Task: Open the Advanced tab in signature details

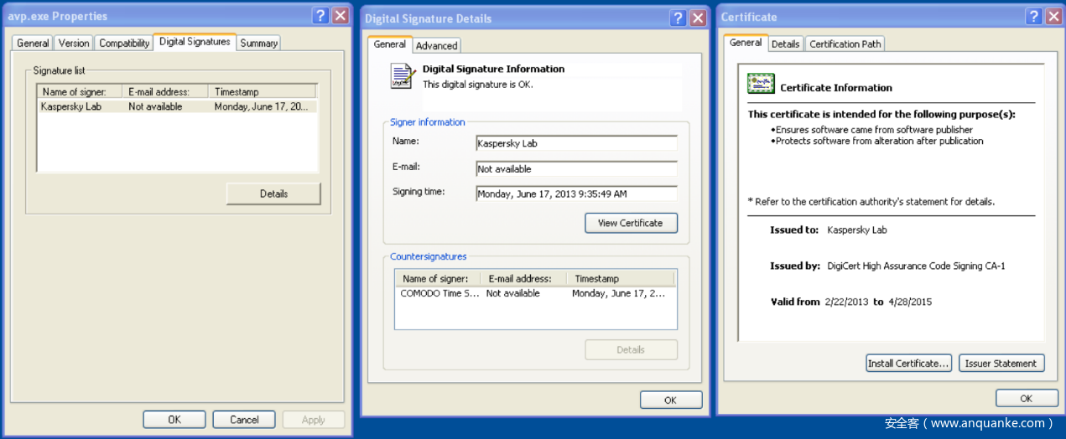Action: (436, 46)
